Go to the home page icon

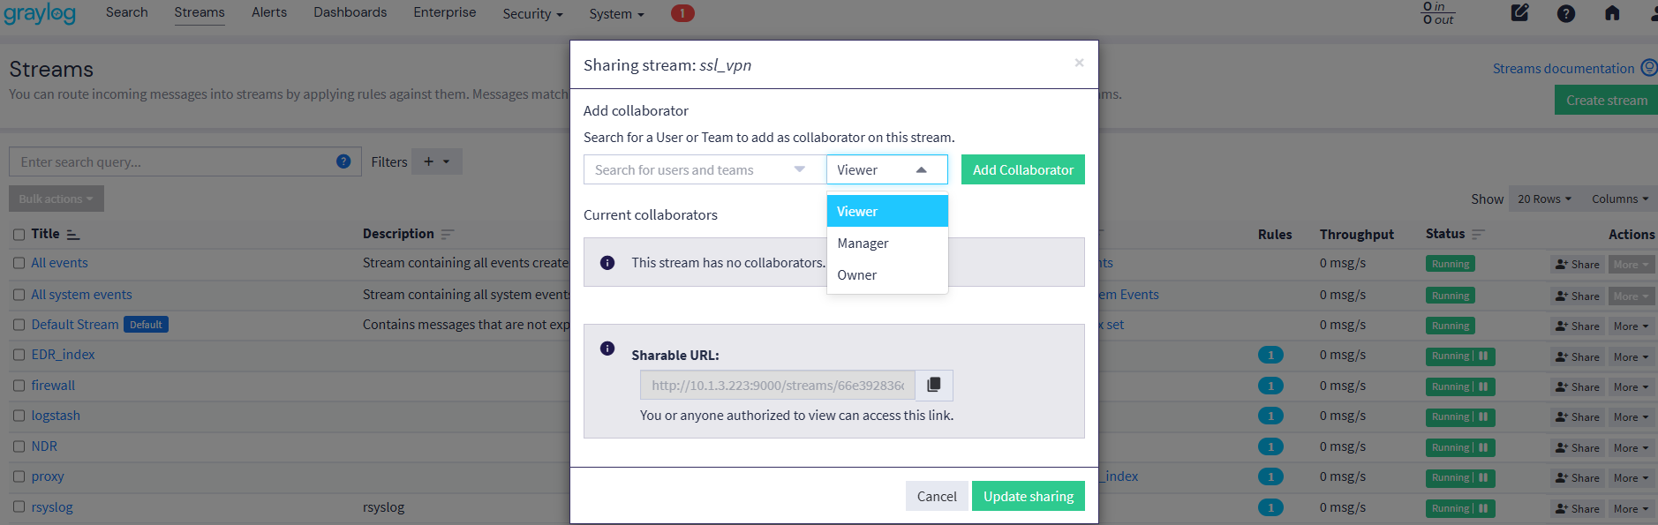tap(1611, 13)
